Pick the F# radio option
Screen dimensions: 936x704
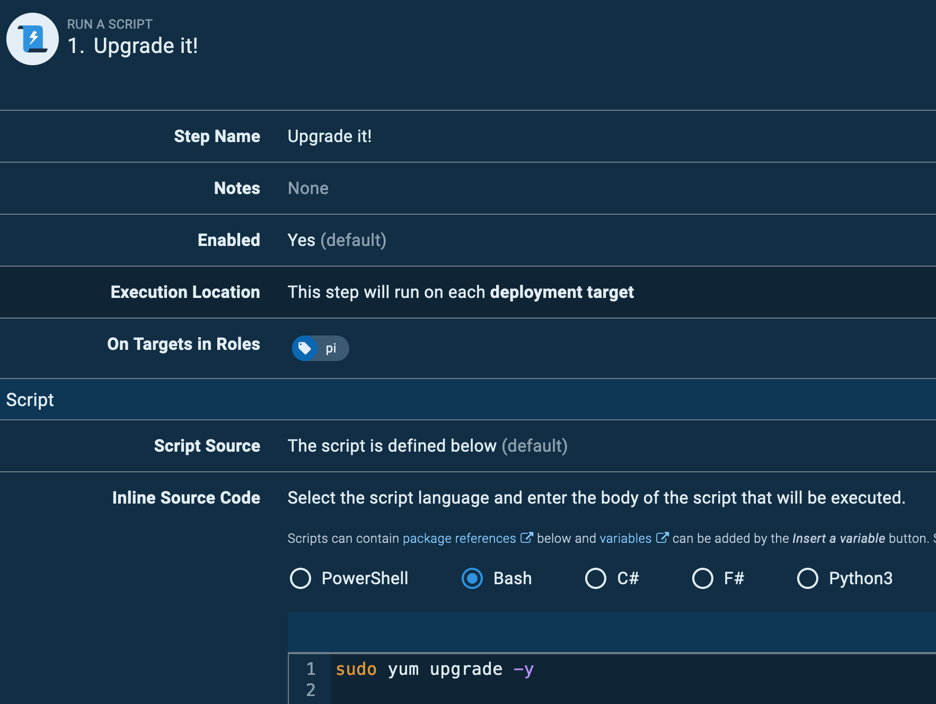pos(703,578)
